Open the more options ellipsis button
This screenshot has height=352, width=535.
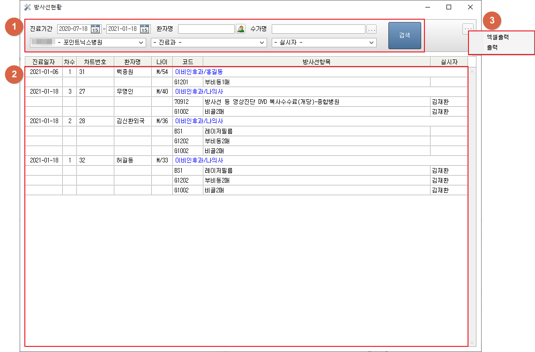click(468, 29)
